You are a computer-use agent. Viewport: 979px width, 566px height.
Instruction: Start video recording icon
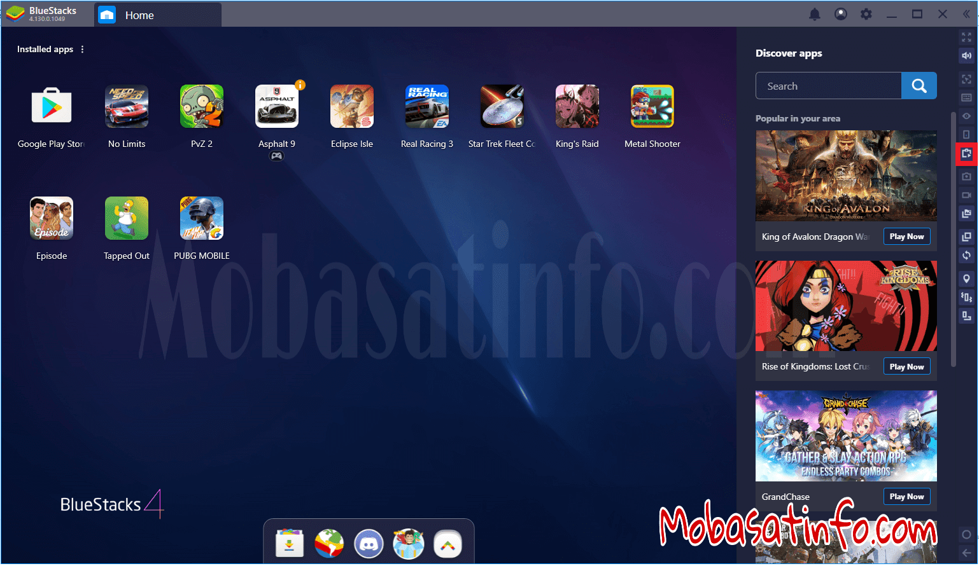point(966,195)
